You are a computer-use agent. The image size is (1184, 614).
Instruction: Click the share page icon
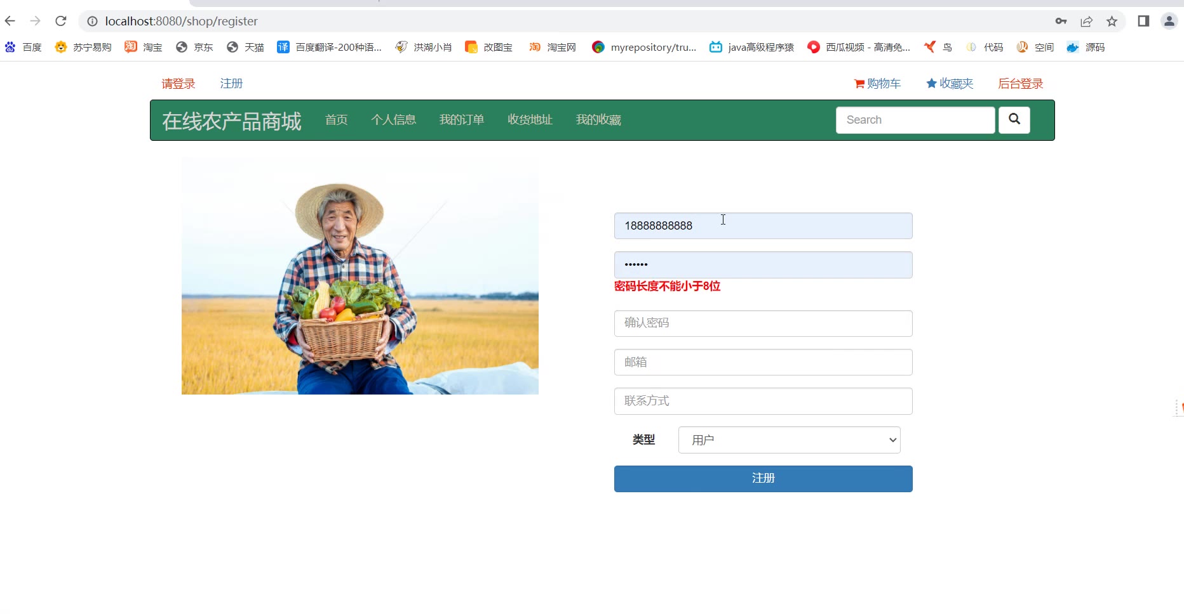click(x=1086, y=21)
